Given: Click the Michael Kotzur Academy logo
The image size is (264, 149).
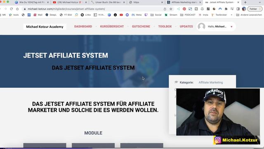Looking at the screenshot, I should pyautogui.click(x=45, y=26).
